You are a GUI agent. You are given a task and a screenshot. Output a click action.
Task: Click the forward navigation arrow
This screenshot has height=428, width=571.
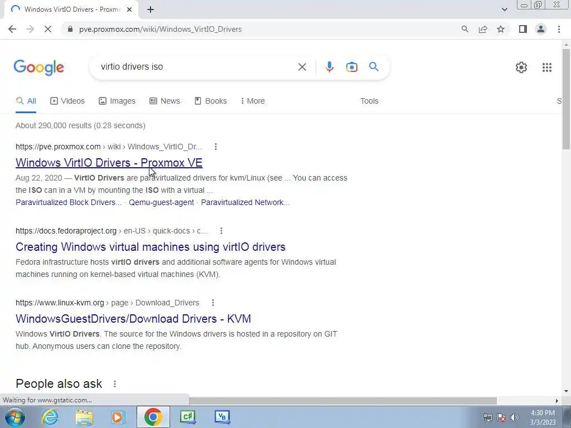(x=30, y=29)
